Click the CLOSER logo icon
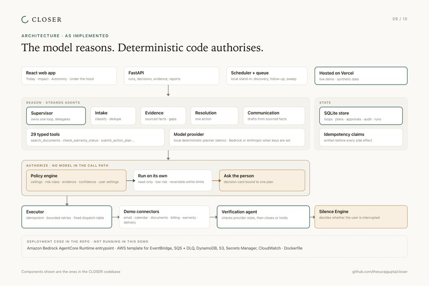The image size is (429, 286). pos(25,19)
